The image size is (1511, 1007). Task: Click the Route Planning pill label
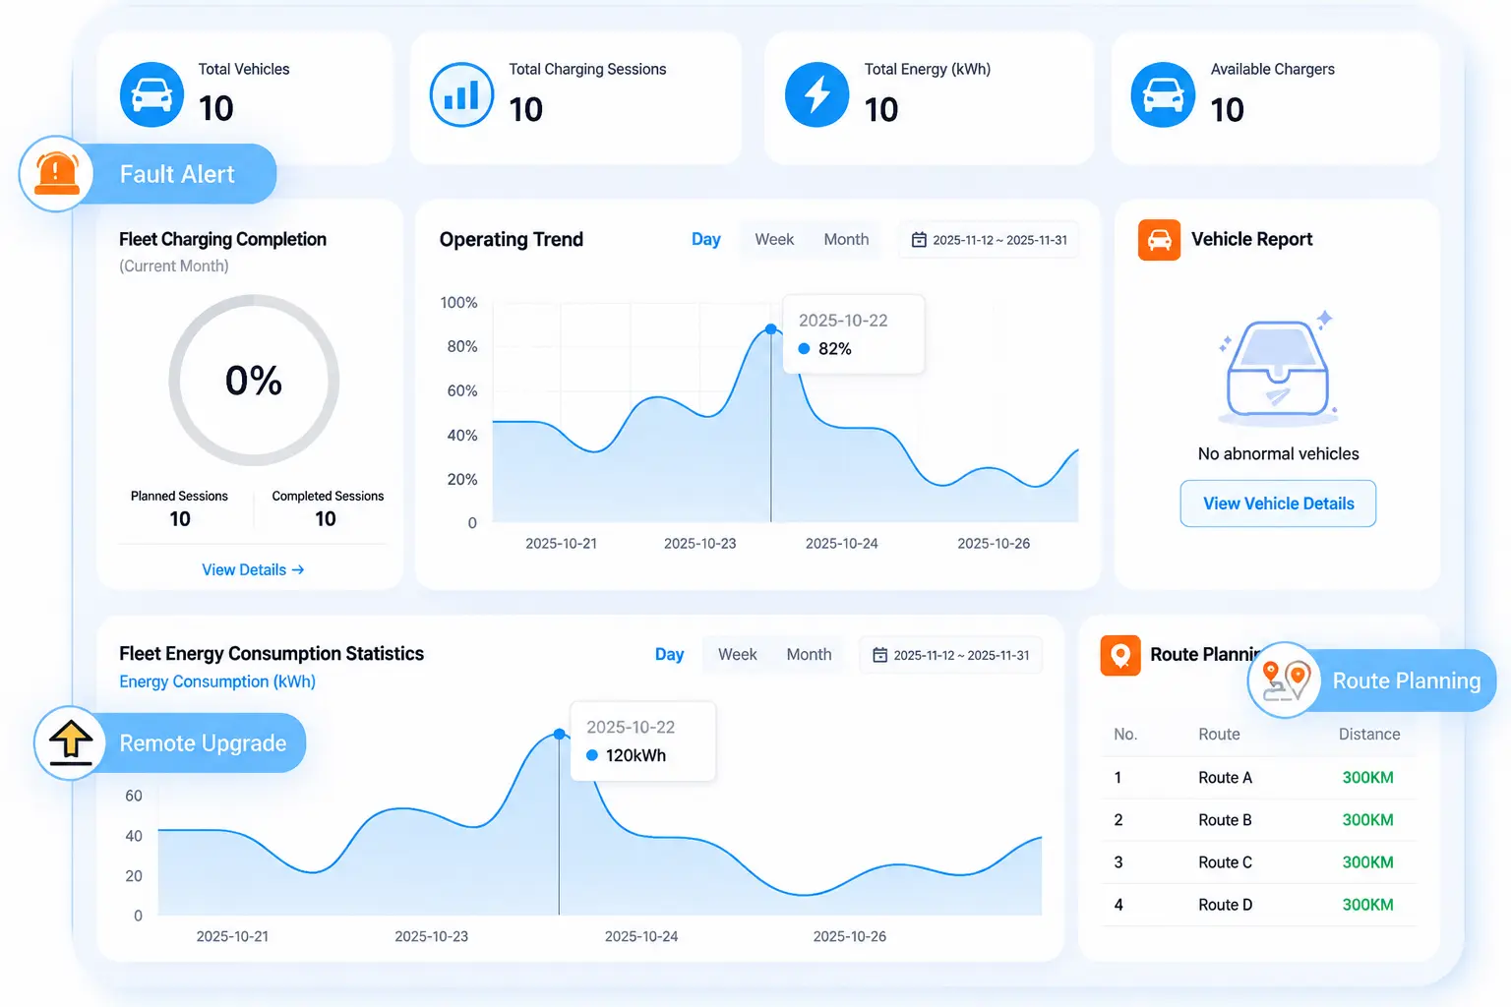[x=1407, y=681]
